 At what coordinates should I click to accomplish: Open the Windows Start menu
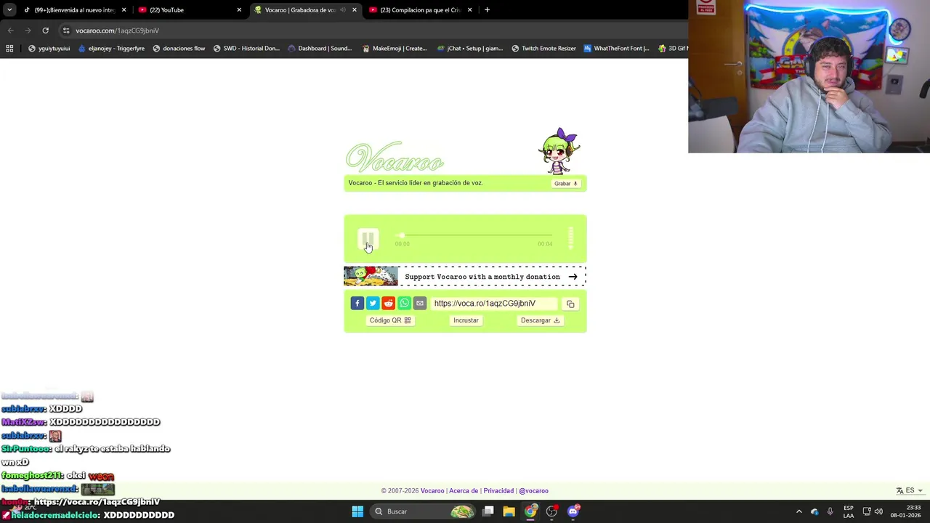(357, 511)
